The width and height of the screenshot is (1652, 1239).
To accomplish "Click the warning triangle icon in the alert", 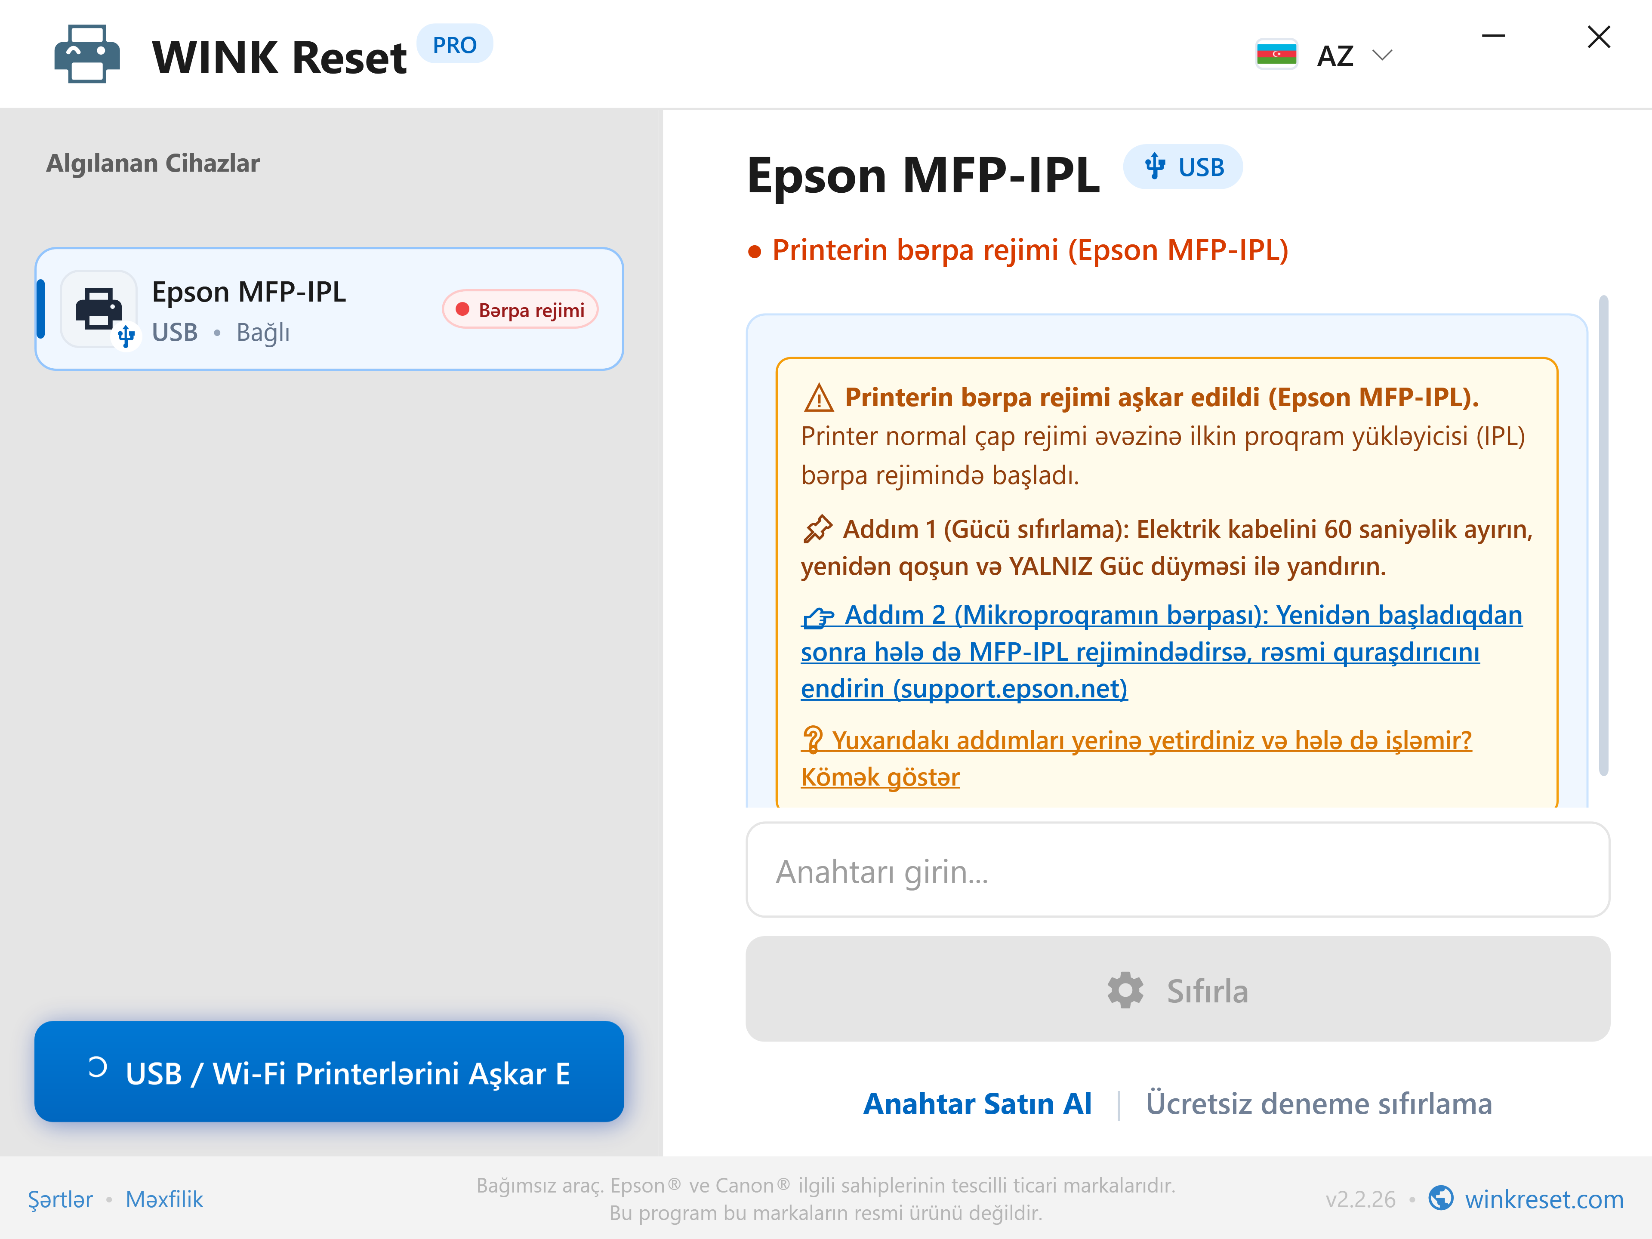I will (x=819, y=398).
